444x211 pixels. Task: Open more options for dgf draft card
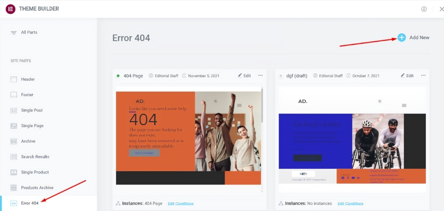(423, 76)
